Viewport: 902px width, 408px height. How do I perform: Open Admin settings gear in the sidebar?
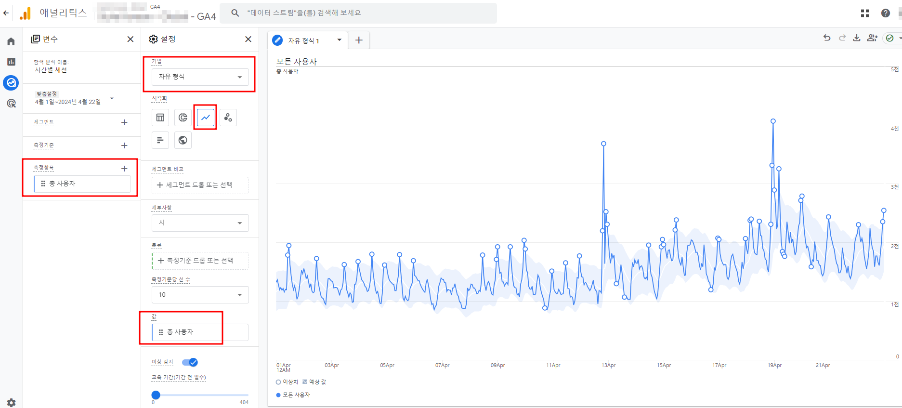tap(11, 403)
